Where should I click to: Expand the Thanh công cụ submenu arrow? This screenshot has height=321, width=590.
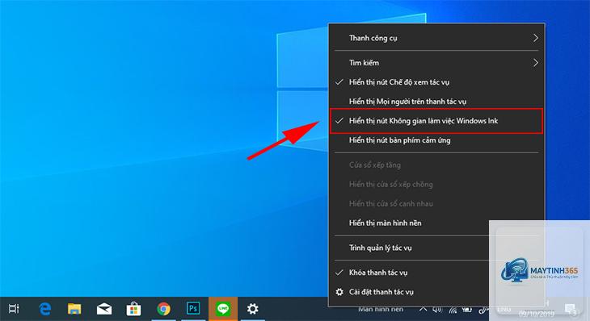coord(535,38)
